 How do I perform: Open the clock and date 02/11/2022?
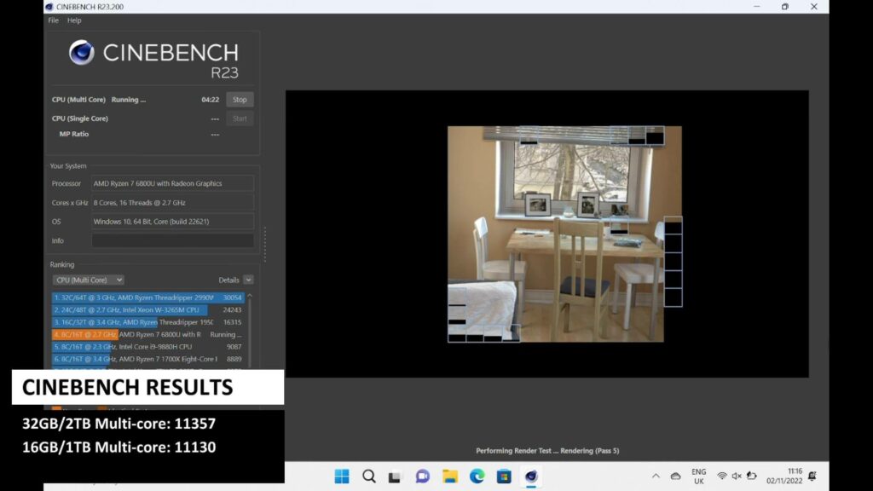click(x=784, y=477)
